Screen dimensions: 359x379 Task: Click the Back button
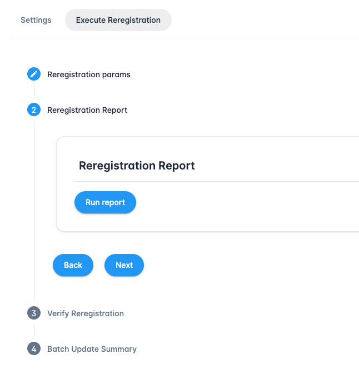(73, 265)
